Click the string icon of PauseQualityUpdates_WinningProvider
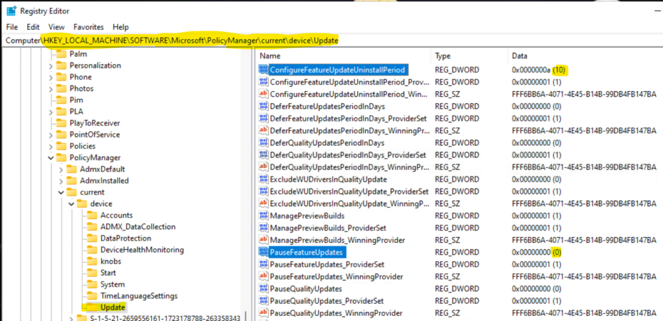The image size is (663, 321). (264, 313)
